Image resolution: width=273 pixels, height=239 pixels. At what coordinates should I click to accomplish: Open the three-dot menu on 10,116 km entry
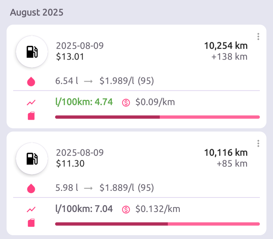click(258, 143)
